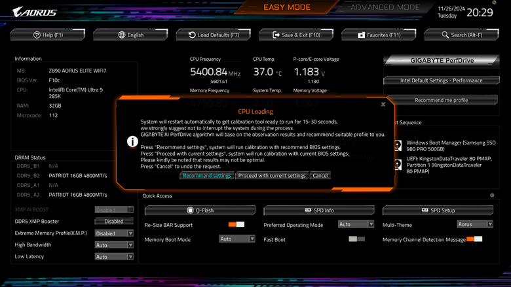This screenshot has height=287, width=511.
Task: Click the info icon in dialog
Action: 132,142
